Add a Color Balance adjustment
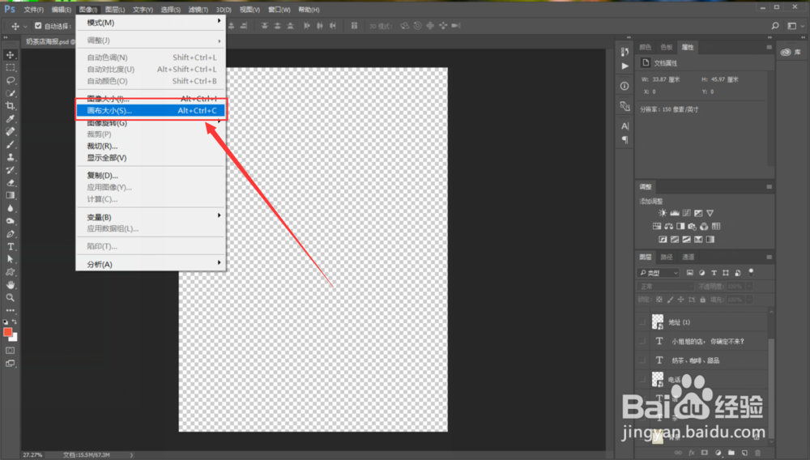The width and height of the screenshot is (810, 460). point(669,226)
